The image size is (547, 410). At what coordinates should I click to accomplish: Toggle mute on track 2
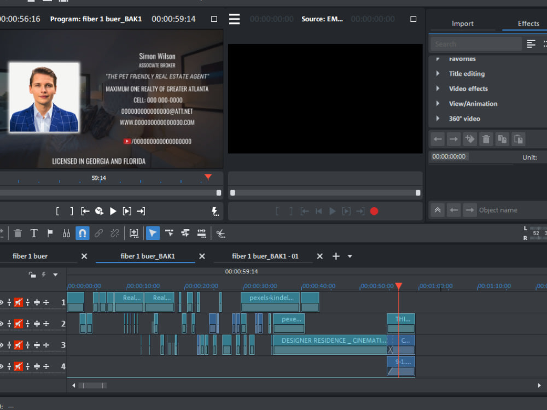(x=18, y=324)
